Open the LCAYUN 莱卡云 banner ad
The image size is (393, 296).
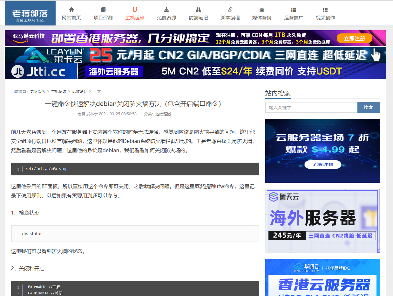195,55
